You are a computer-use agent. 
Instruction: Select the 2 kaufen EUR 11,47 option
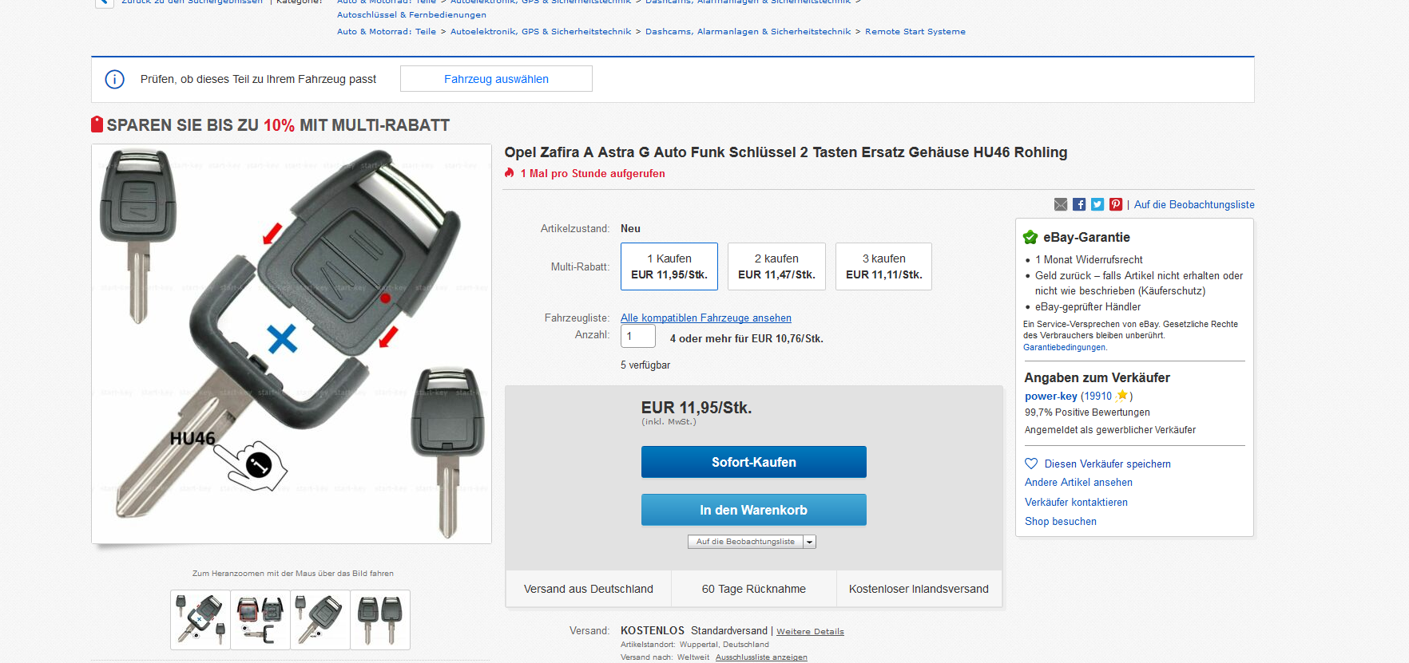[776, 266]
